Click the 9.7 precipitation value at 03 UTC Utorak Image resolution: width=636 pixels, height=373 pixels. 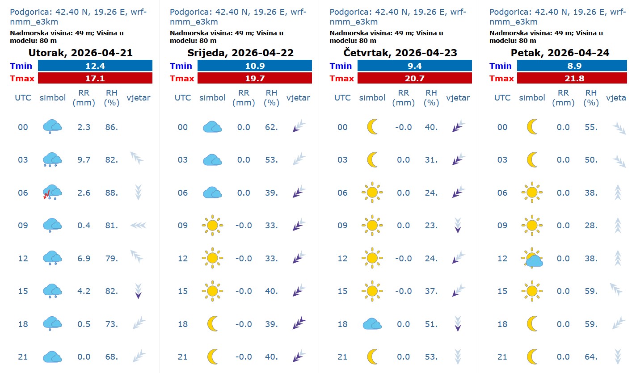pos(84,160)
